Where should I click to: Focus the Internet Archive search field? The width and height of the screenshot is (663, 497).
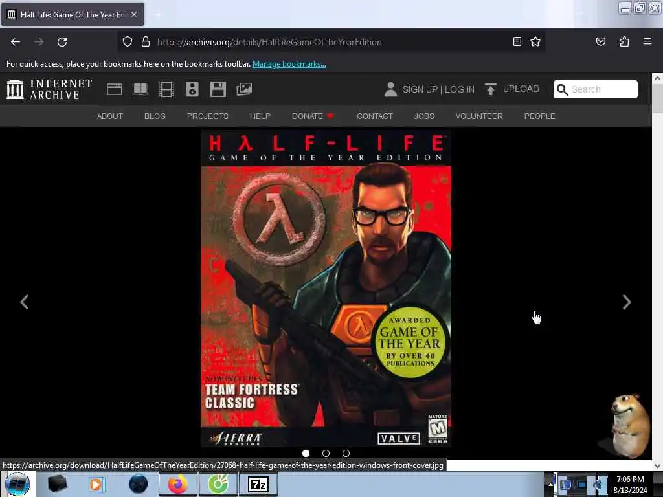pos(596,89)
